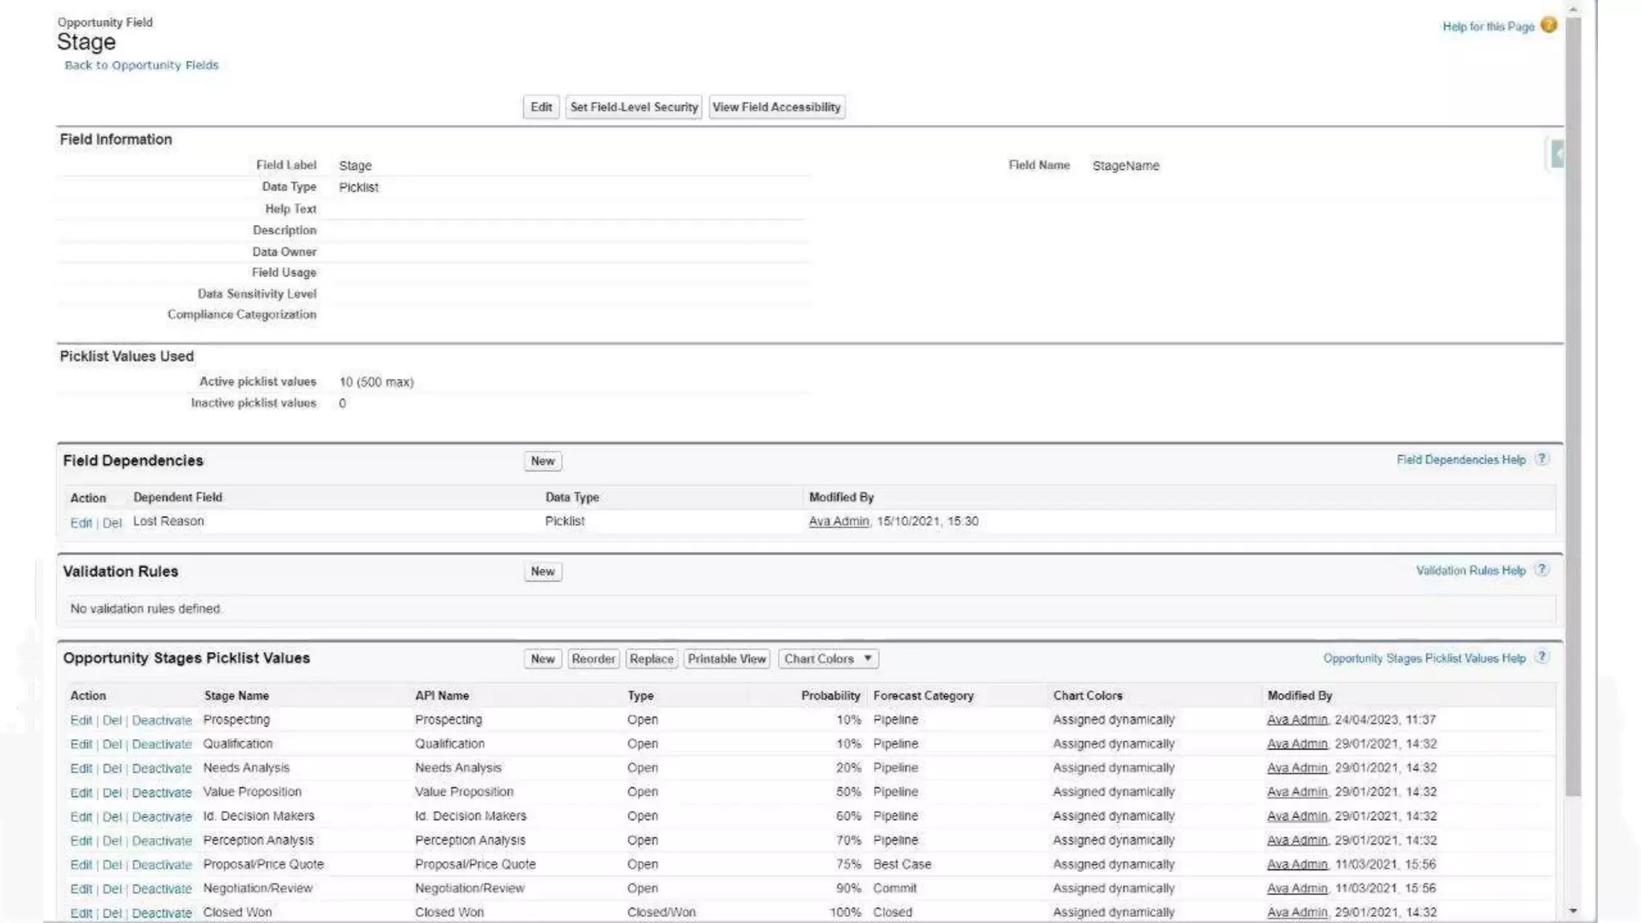Image resolution: width=1641 pixels, height=923 pixels.
Task: Click the Edit button above Field Information
Action: [541, 107]
